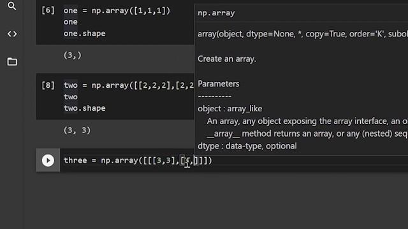Click the 'two = np.array' code line
Screen dimensions: 408x229
coord(129,85)
